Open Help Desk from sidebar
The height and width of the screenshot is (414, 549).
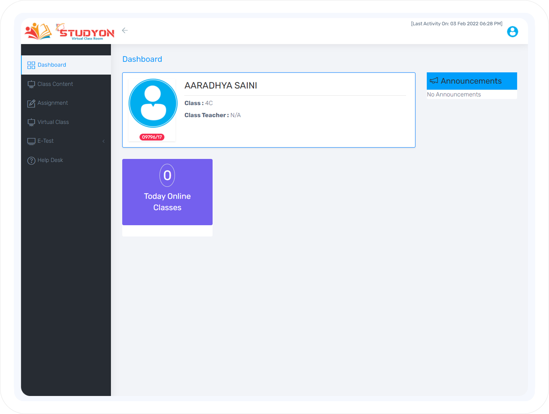pos(50,160)
